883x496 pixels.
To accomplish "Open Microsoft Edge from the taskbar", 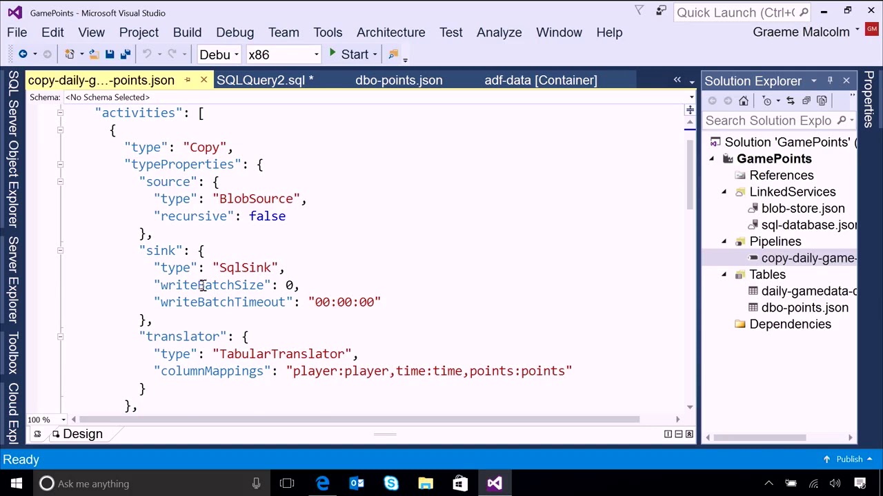I will (322, 484).
